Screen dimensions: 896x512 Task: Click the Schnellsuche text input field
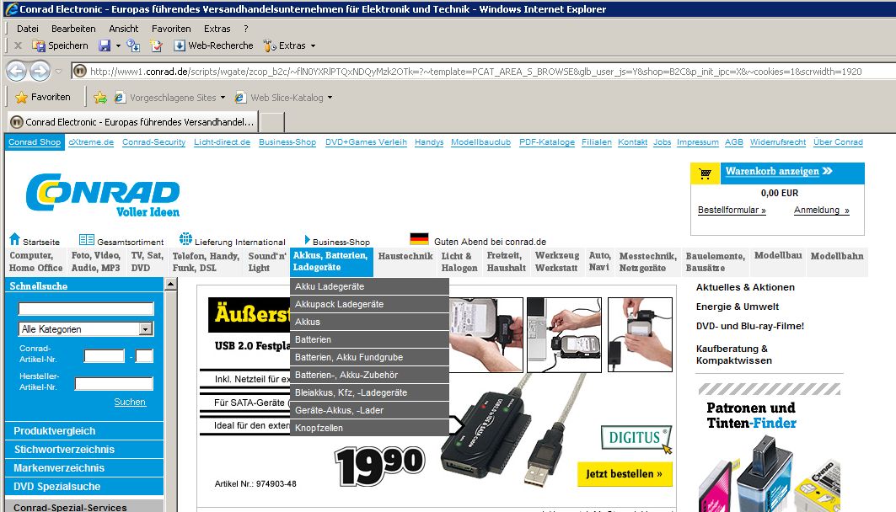tap(86, 309)
